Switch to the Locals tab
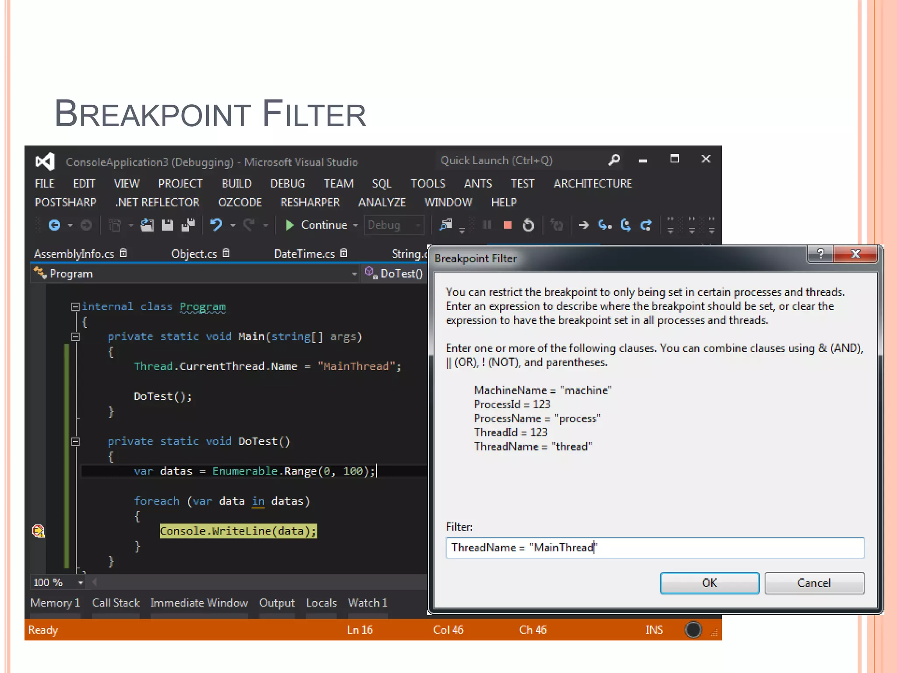Image resolution: width=897 pixels, height=673 pixels. coord(321,603)
